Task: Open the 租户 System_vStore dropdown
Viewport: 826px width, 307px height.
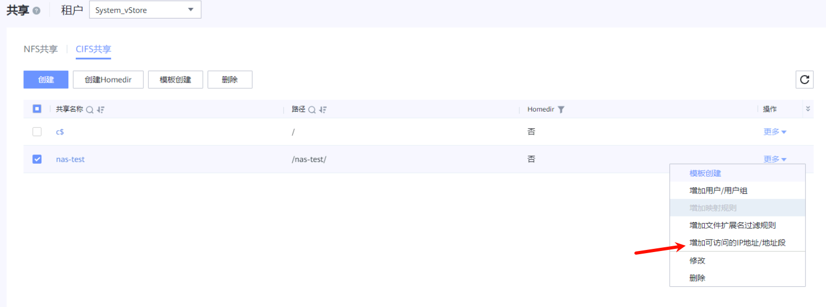Action: (145, 10)
